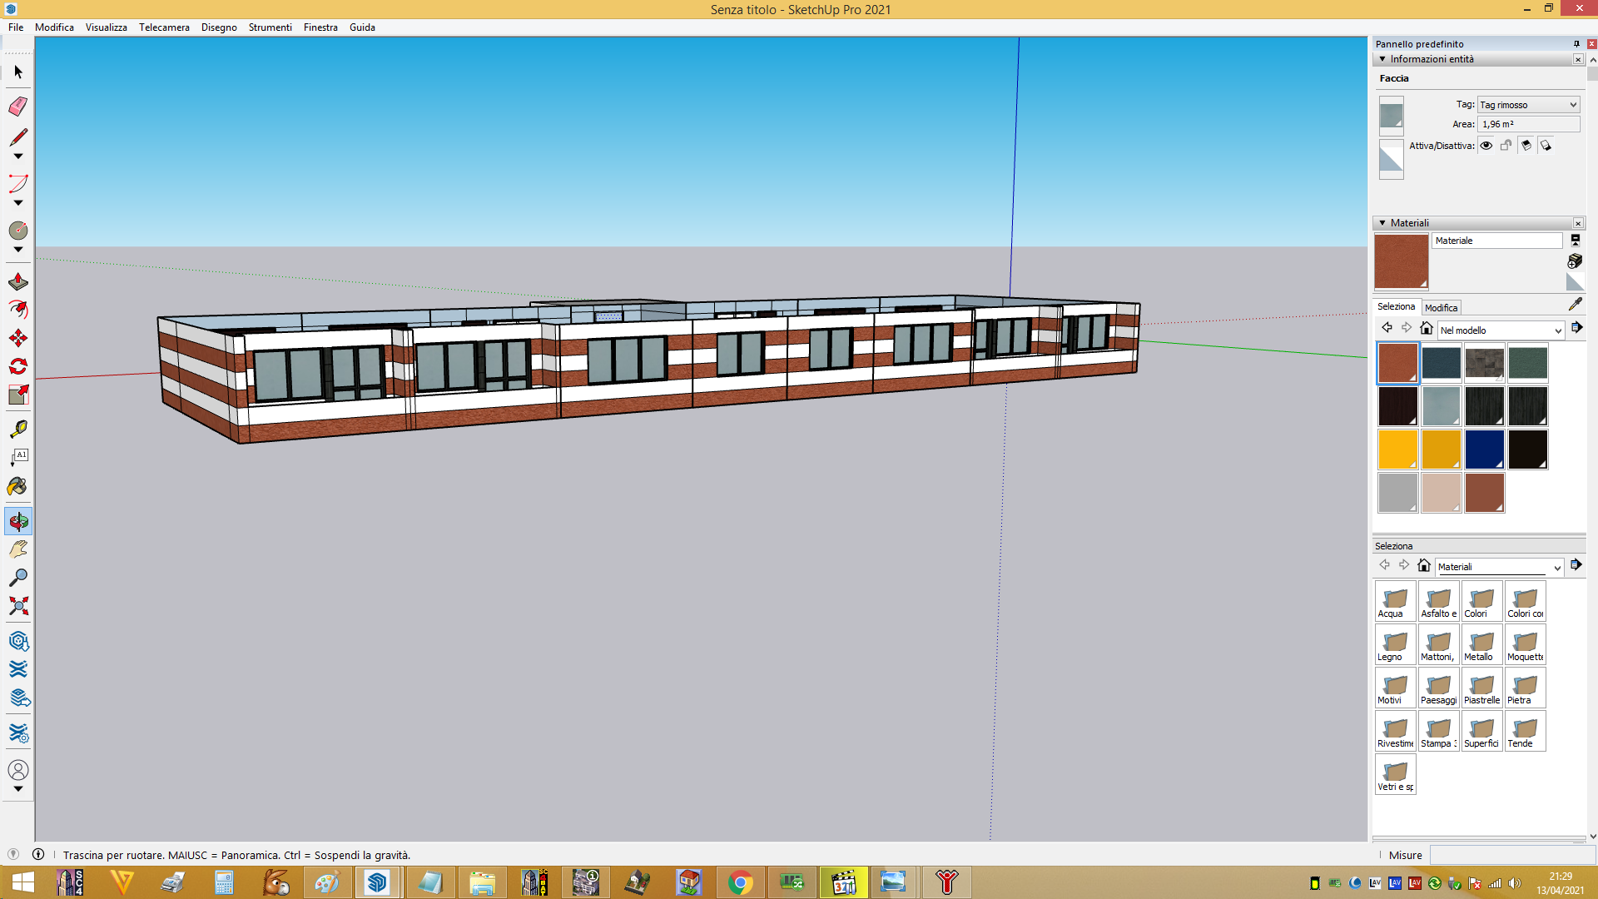Screen dimensions: 1598x899
Task: Open the Visualizza menu
Action: pyautogui.click(x=107, y=27)
